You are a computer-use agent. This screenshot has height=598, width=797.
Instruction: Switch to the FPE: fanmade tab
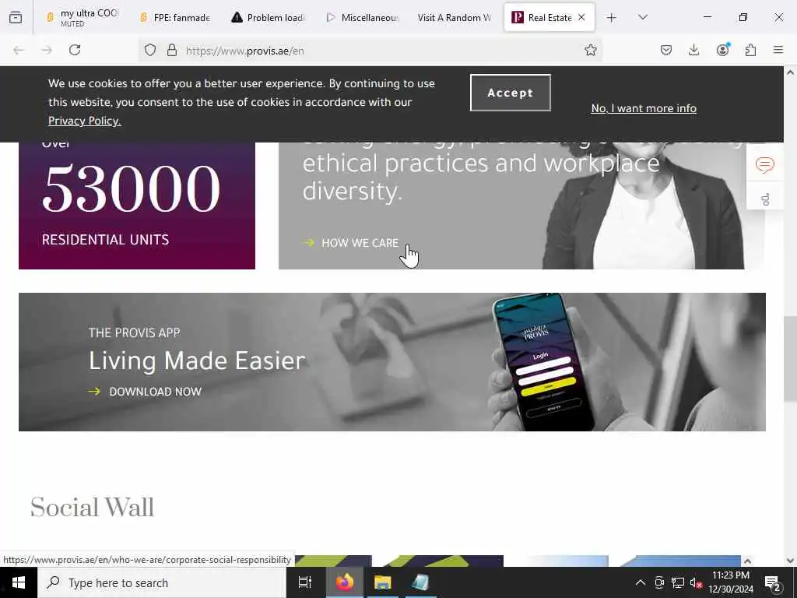click(x=175, y=17)
